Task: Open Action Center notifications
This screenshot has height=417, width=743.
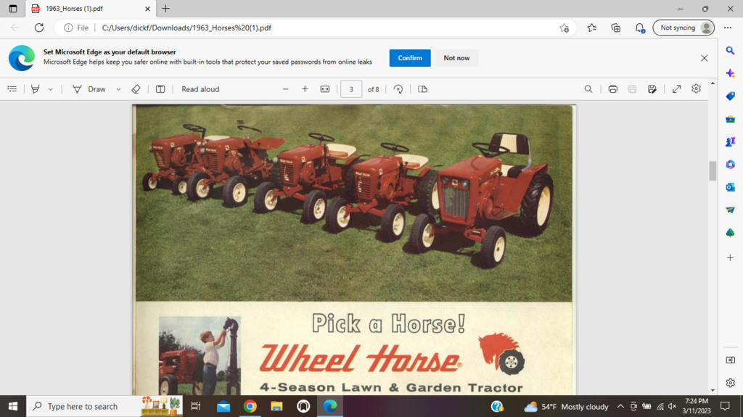Action: [x=725, y=406]
